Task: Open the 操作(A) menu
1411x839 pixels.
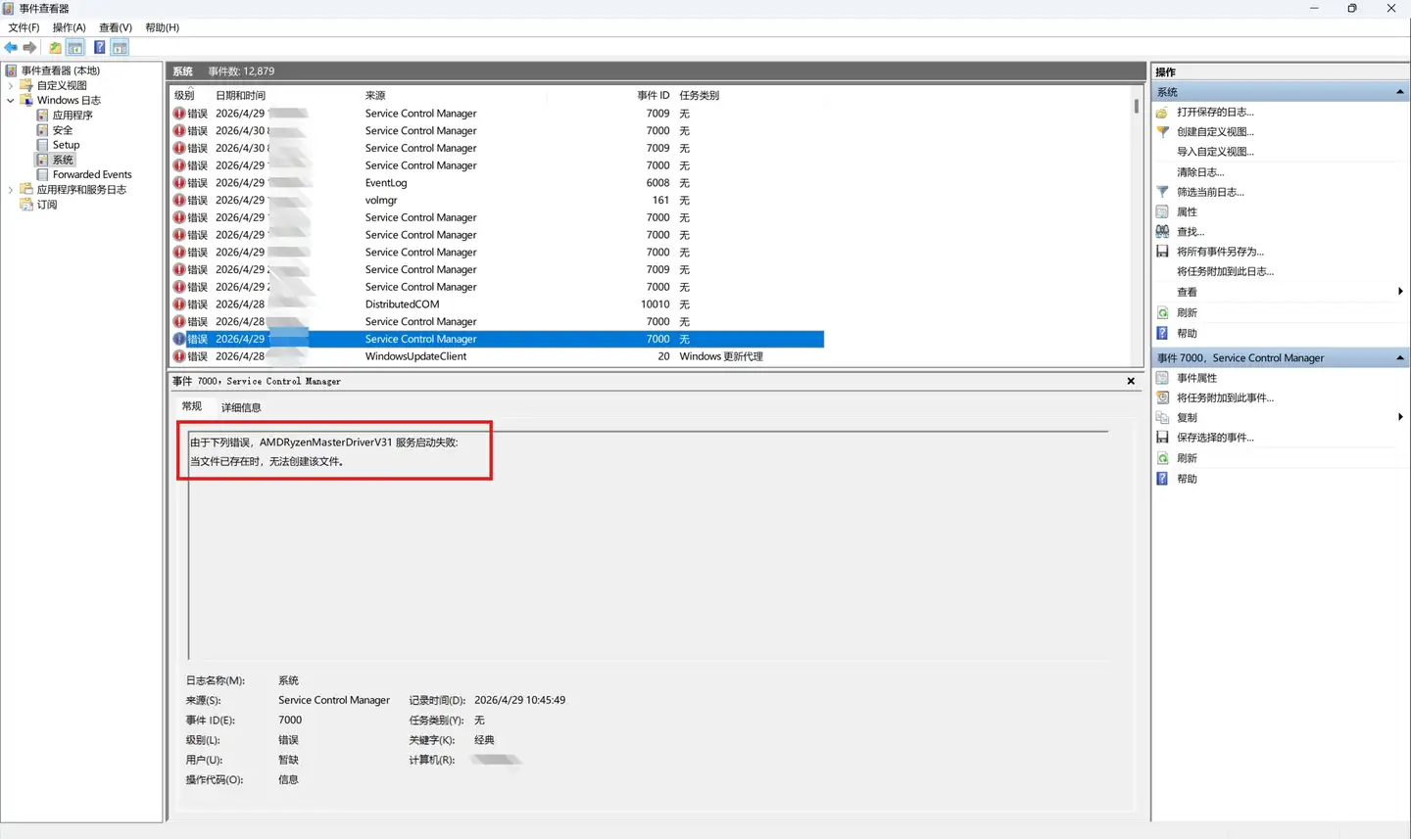Action: [69, 27]
